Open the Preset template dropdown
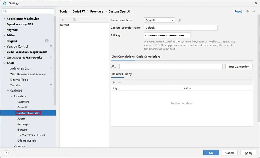The height and width of the screenshot is (158, 260). click(159, 20)
